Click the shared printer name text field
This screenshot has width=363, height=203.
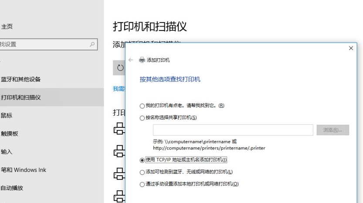pos(233,130)
